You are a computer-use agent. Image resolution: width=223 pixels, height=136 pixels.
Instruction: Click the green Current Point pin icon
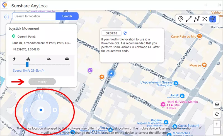coord(14,36)
